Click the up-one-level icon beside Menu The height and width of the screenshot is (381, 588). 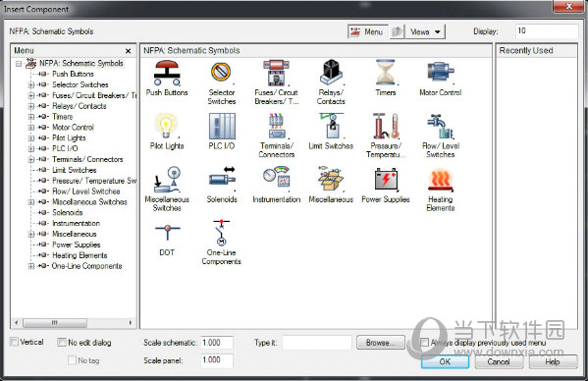tap(397, 31)
